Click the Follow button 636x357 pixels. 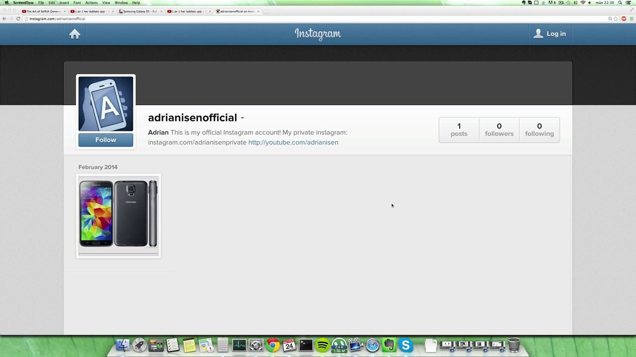pos(106,140)
